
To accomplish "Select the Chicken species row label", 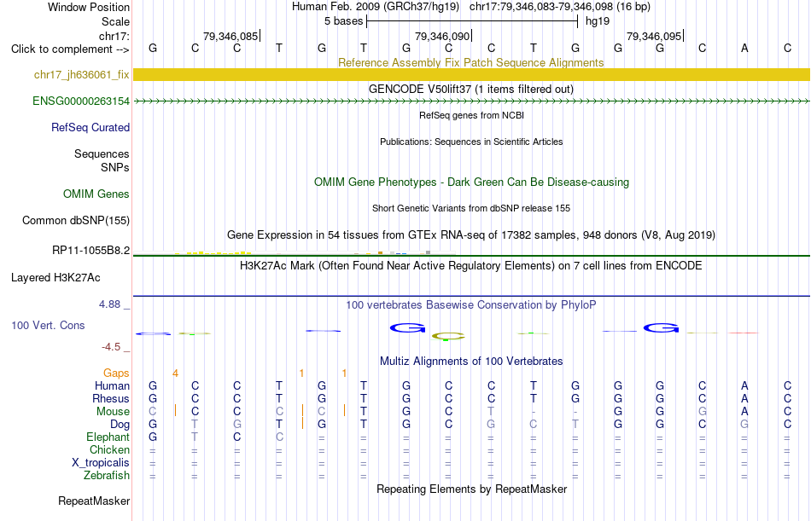I will pos(109,450).
